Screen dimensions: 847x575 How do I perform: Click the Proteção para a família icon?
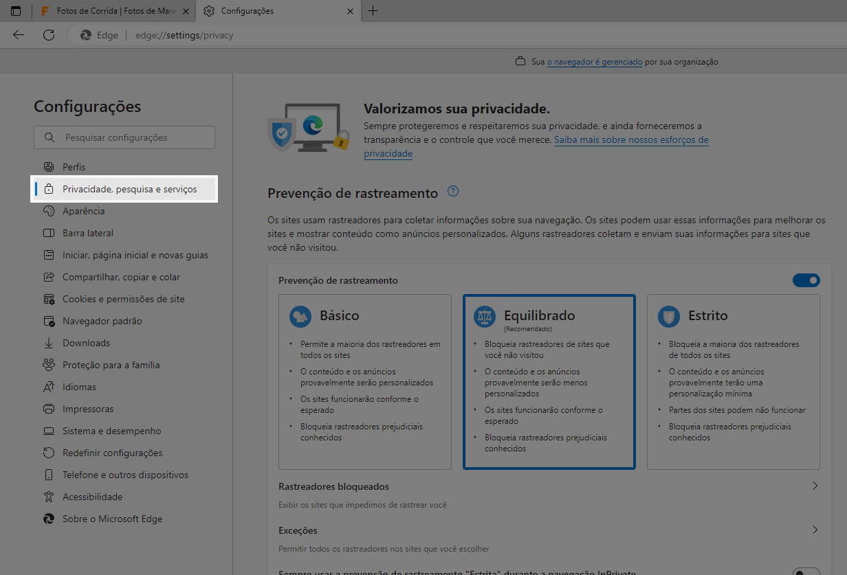pos(48,365)
